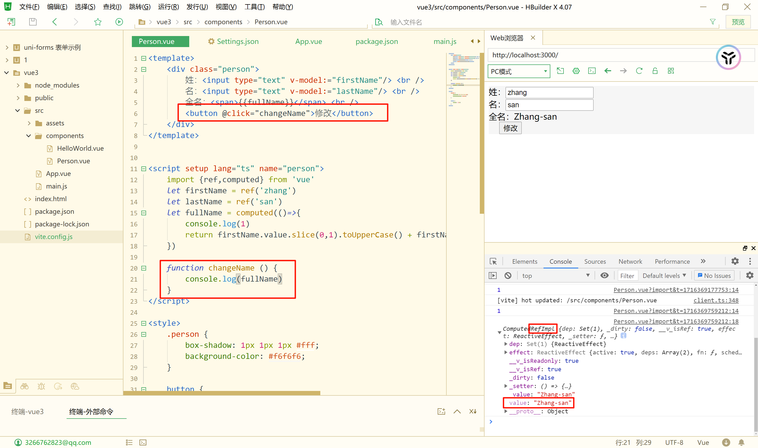The image size is (758, 448).
Task: Open the Default levels dropdown
Action: (664, 275)
